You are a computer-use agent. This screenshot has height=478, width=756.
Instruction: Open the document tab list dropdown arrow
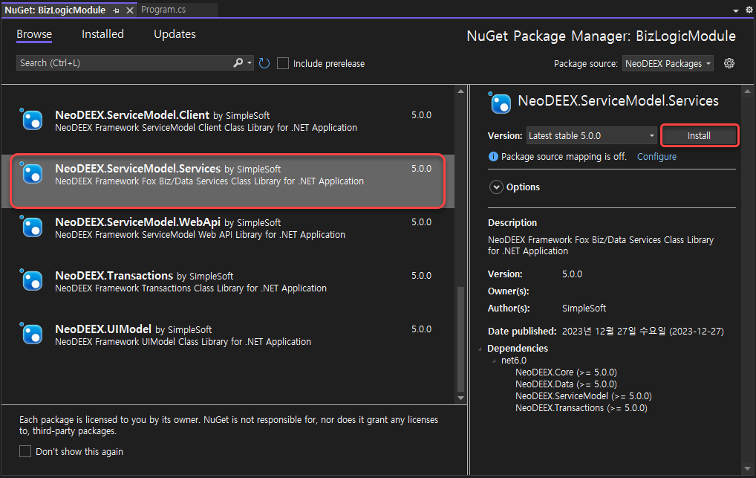coord(736,10)
